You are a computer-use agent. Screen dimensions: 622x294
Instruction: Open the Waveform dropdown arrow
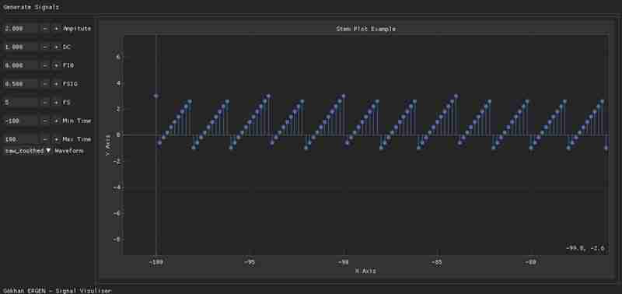click(x=48, y=151)
